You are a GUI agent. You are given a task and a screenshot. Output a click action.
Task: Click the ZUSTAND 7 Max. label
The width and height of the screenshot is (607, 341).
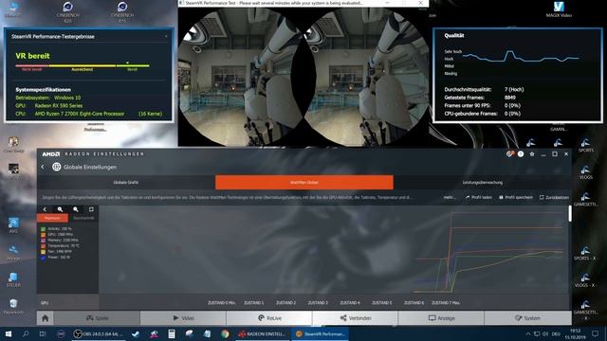click(446, 303)
